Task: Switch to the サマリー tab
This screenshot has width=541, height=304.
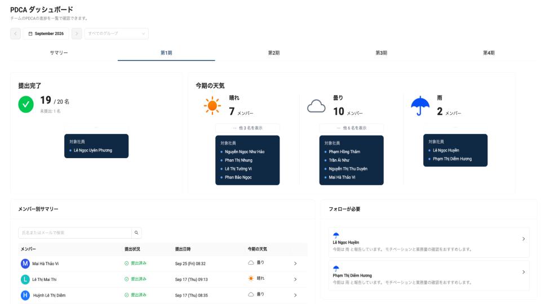Action: click(59, 53)
